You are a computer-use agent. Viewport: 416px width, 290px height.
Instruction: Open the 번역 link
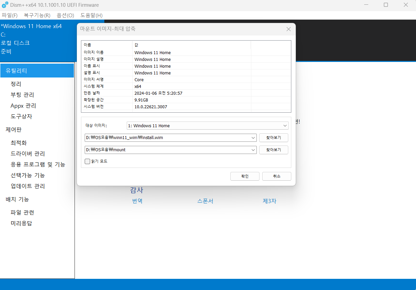click(x=137, y=201)
